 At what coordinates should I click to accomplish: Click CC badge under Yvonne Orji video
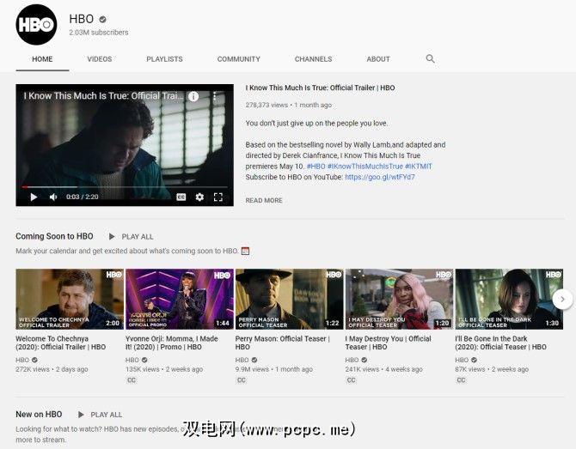click(x=132, y=380)
